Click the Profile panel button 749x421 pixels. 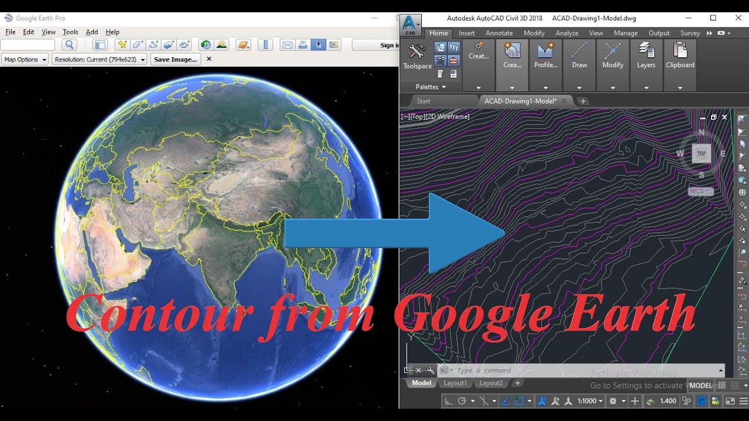tap(545, 56)
